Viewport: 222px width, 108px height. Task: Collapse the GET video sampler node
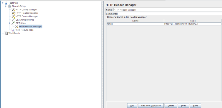click(x=9, y=23)
